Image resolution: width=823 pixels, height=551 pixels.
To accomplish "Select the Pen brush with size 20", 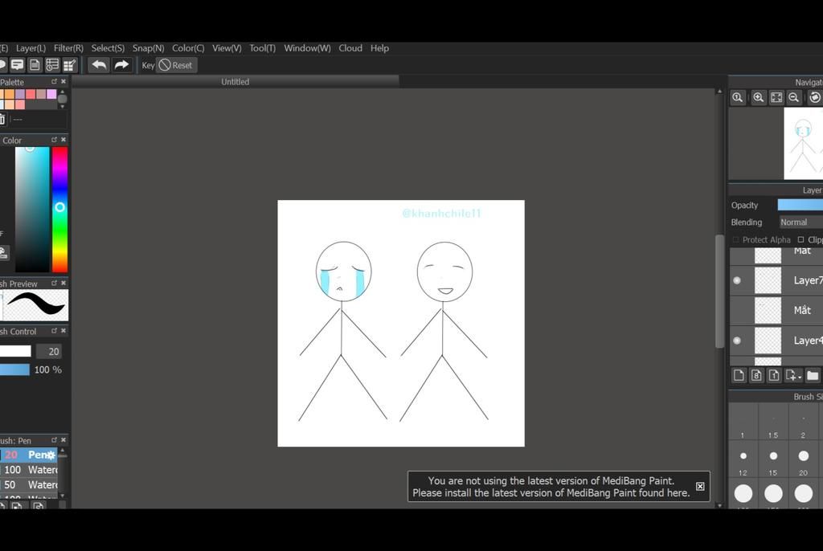I will tap(28, 455).
